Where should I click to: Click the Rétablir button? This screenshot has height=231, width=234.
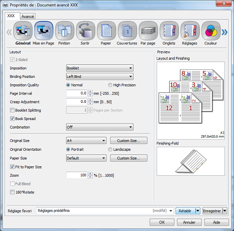[185, 211]
